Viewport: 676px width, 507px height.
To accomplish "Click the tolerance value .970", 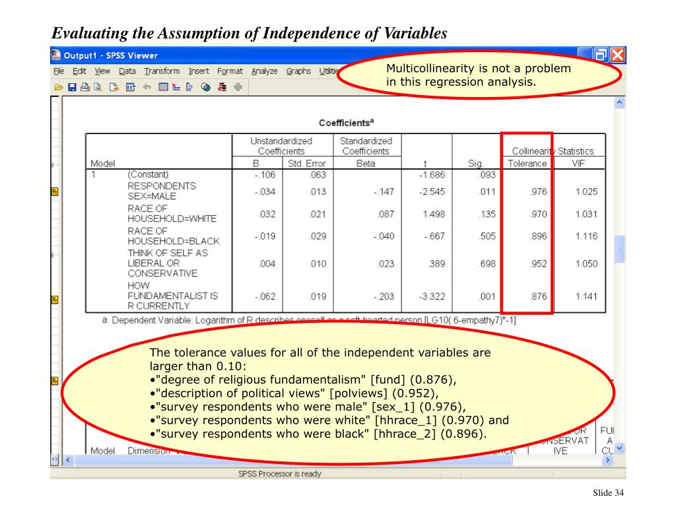I will pos(539,214).
